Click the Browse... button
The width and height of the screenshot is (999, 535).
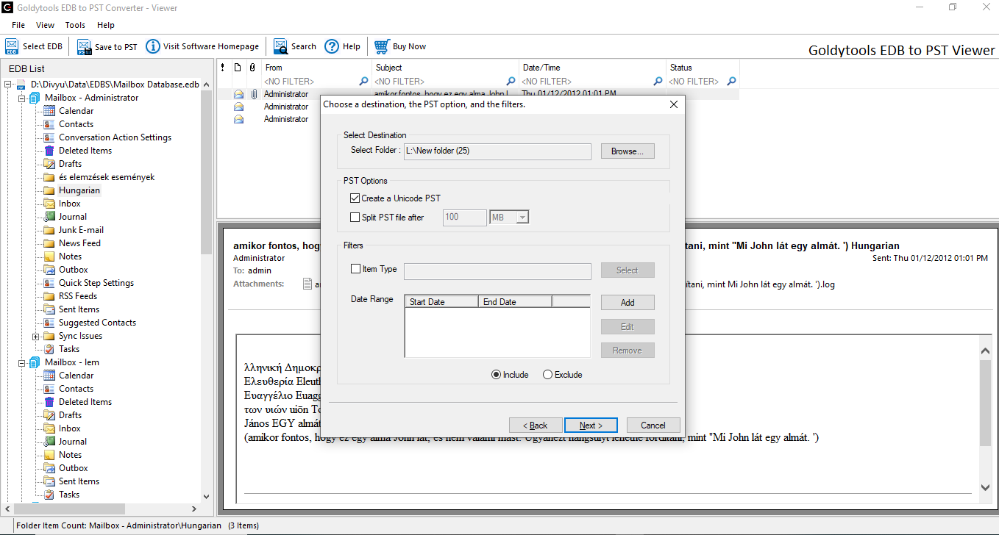[628, 151]
